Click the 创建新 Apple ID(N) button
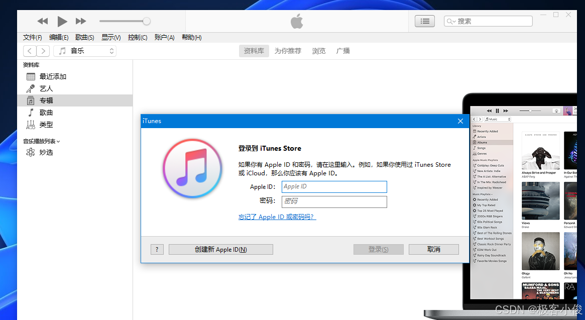585x320 pixels. pos(221,250)
